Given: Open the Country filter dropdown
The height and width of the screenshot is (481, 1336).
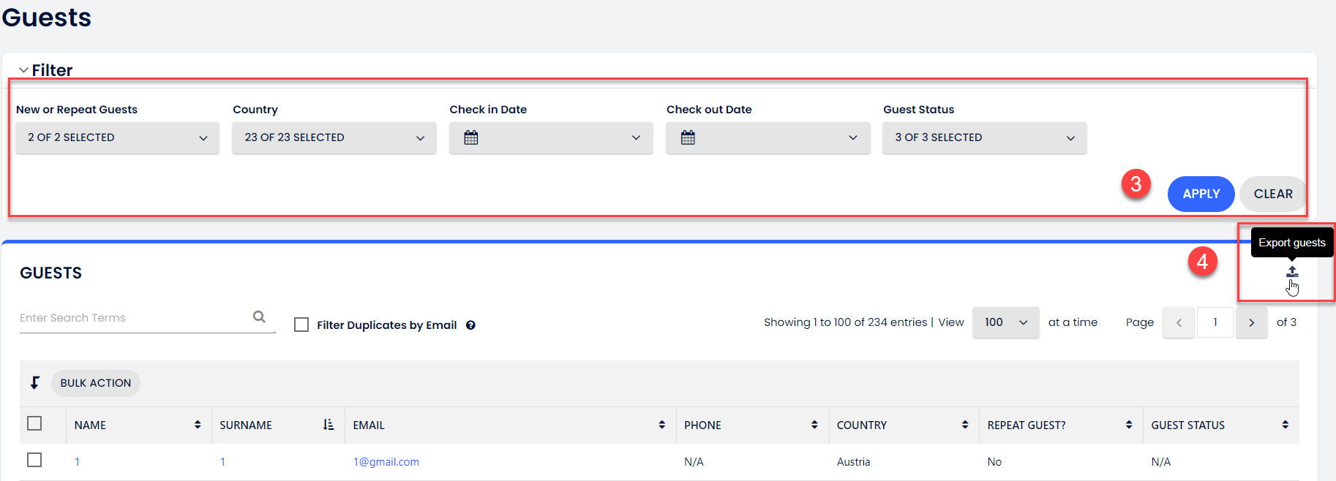Looking at the screenshot, I should pos(334,137).
